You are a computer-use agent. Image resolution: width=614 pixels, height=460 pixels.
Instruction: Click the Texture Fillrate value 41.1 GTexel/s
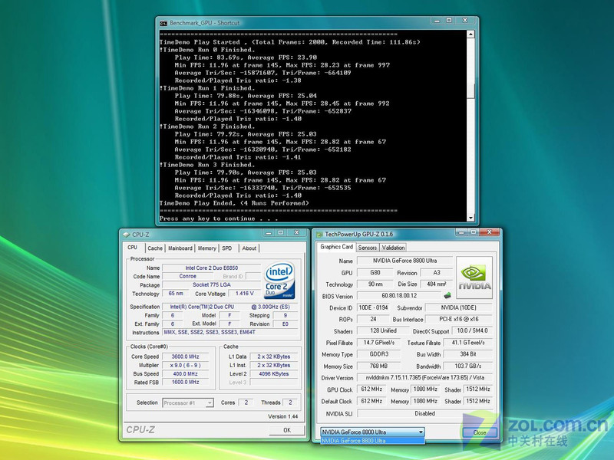[x=468, y=343]
